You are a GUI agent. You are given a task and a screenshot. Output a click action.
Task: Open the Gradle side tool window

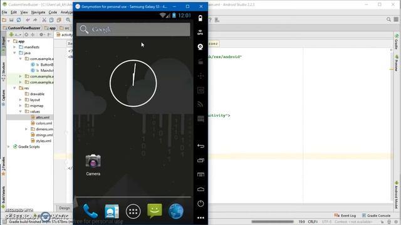[x=397, y=41]
